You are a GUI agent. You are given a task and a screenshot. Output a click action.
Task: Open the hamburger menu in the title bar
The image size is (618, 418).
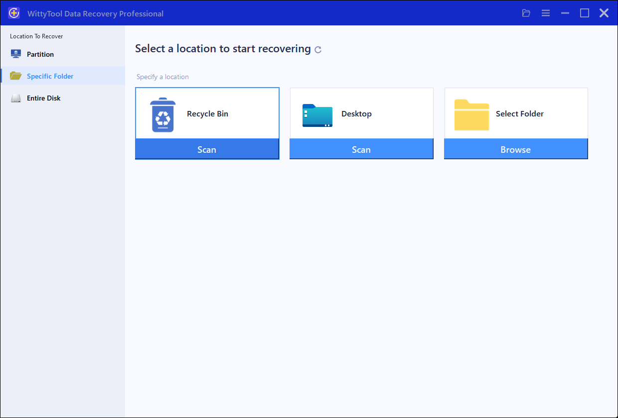(545, 13)
